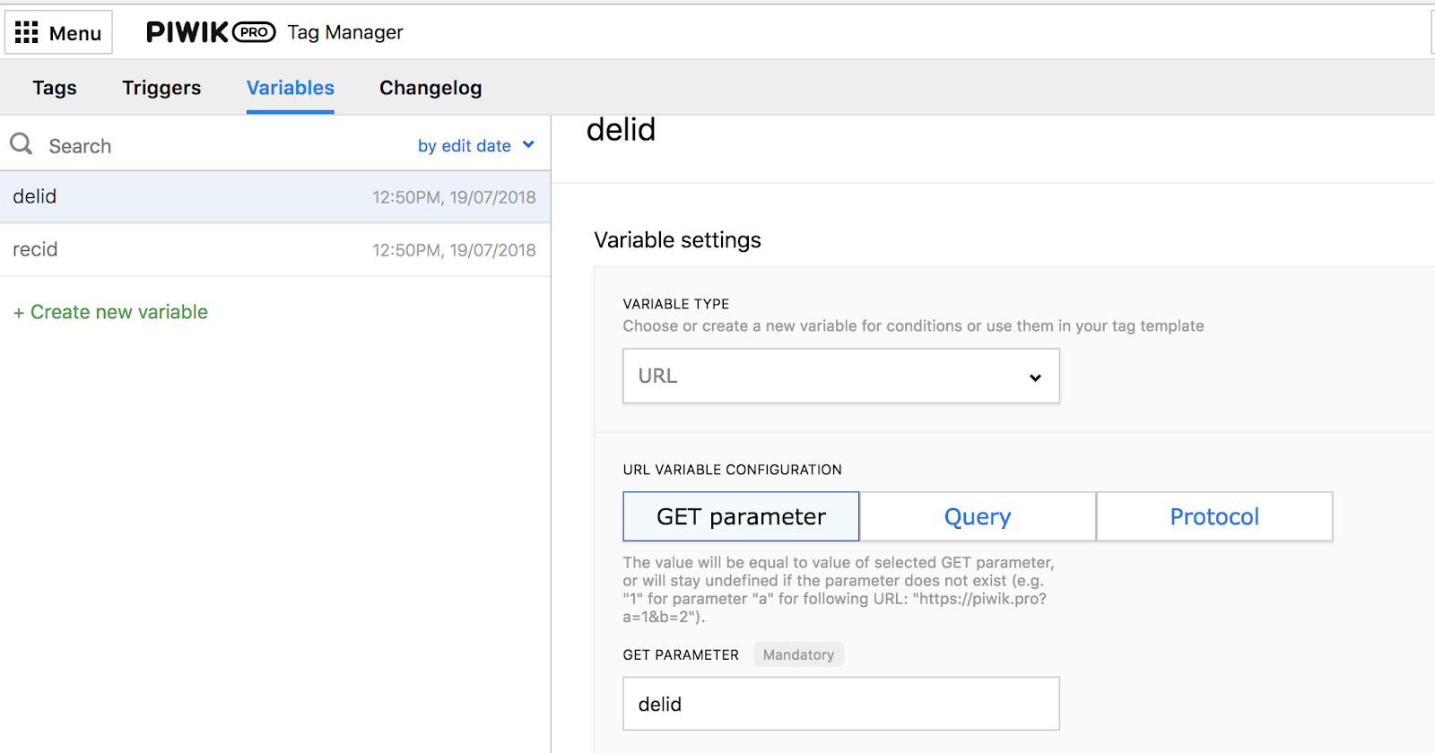Image resolution: width=1435 pixels, height=753 pixels.
Task: Click the GET parameter input field
Action: [841, 704]
